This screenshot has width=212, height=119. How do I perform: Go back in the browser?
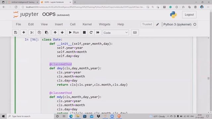point(4,7)
